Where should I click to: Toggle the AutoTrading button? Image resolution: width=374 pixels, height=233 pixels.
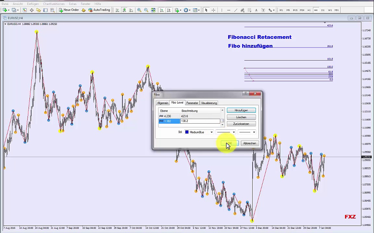click(99, 10)
